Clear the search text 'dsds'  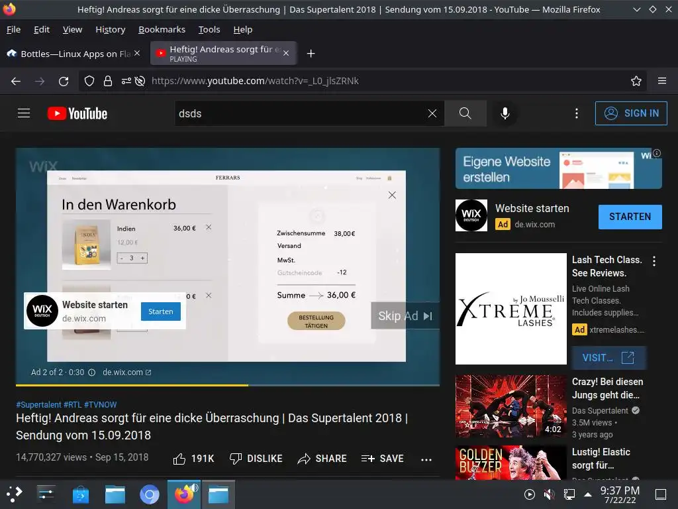pyautogui.click(x=432, y=113)
